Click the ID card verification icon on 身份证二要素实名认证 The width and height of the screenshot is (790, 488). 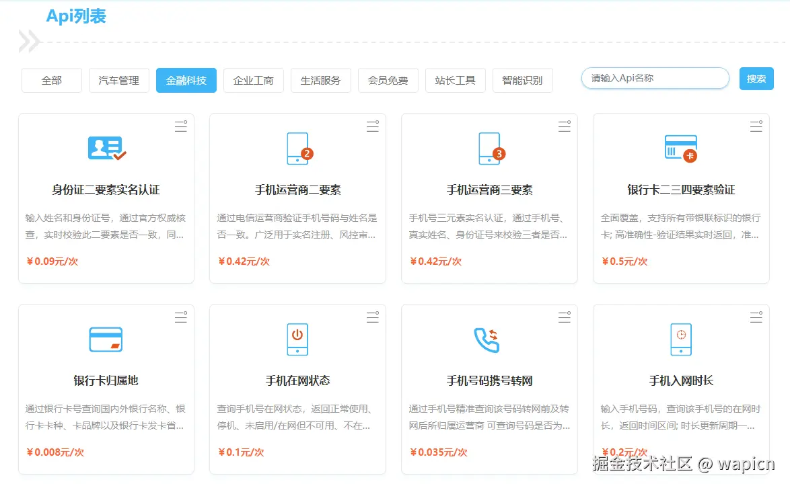pyautogui.click(x=106, y=147)
